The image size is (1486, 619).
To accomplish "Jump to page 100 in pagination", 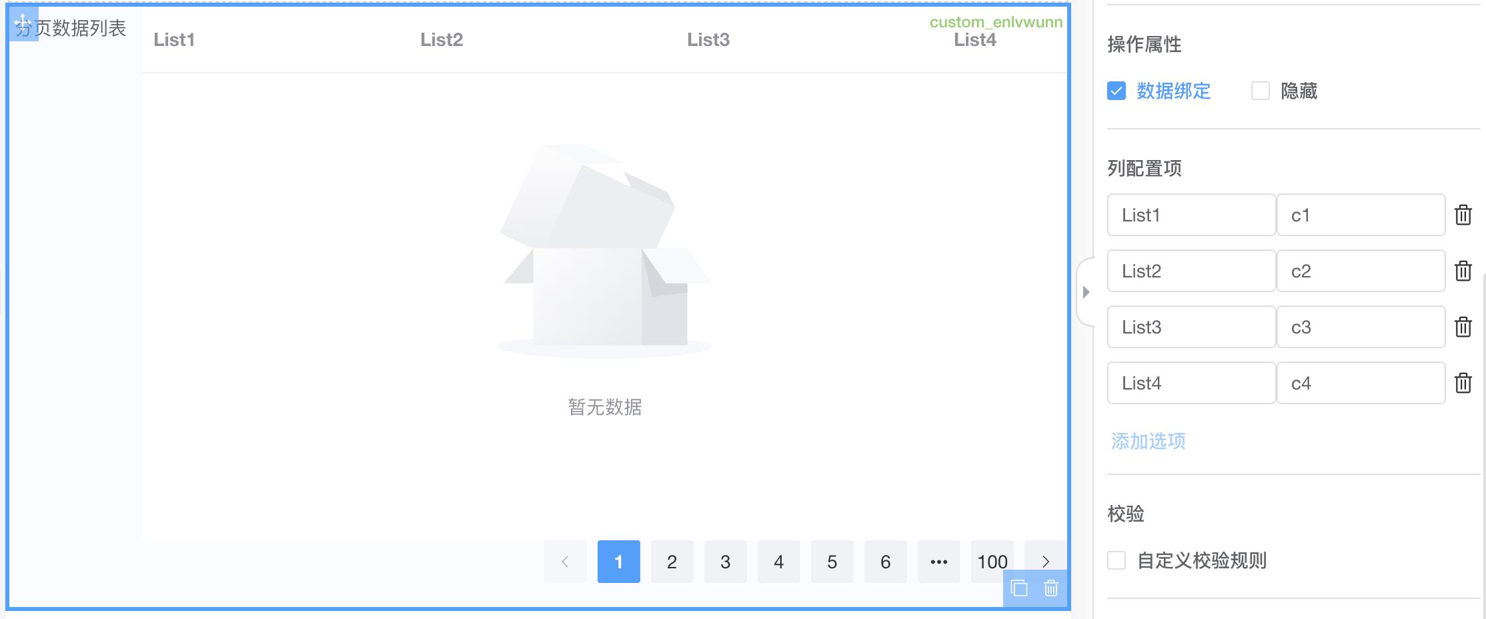I will click(x=992, y=562).
